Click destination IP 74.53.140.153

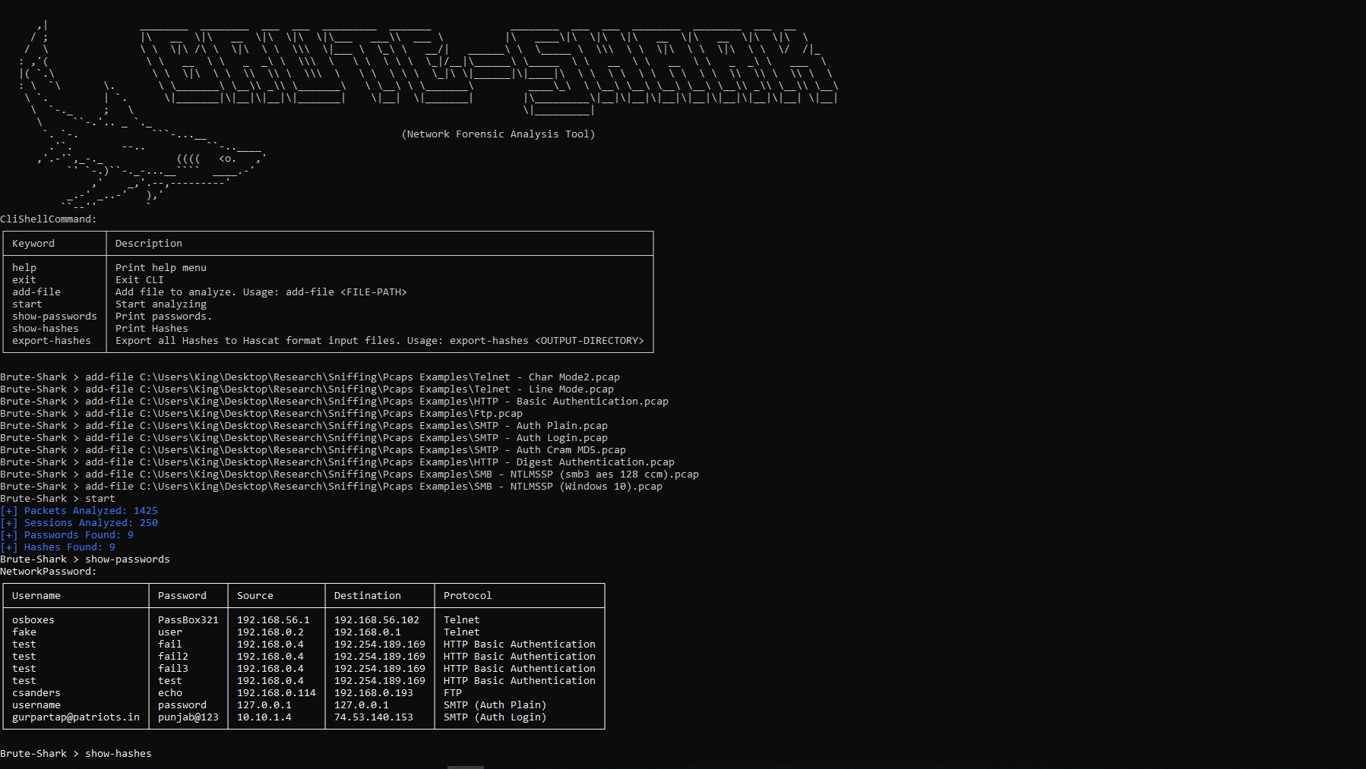pyautogui.click(x=374, y=717)
